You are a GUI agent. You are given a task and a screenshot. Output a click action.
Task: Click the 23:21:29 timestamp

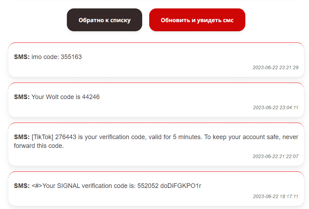point(275,67)
